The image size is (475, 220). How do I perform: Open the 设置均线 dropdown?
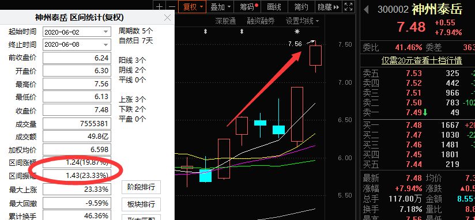click(x=302, y=21)
